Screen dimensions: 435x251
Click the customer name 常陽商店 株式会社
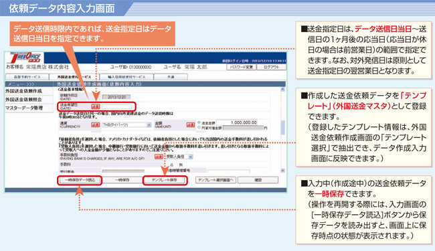tap(47, 67)
